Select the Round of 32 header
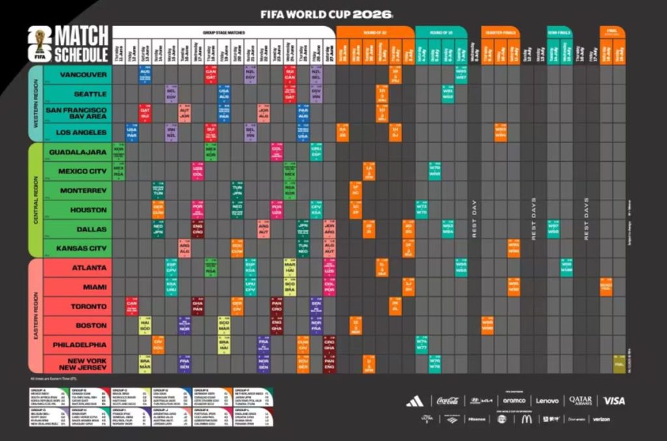The image size is (667, 441). [375, 32]
